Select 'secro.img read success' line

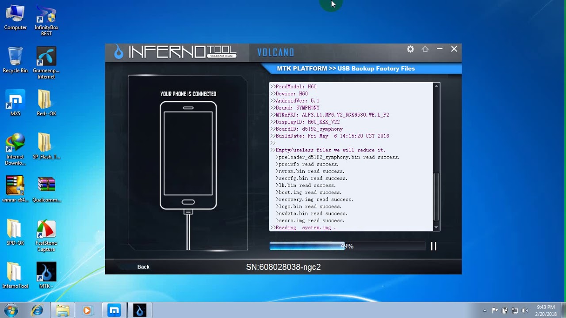(x=310, y=221)
